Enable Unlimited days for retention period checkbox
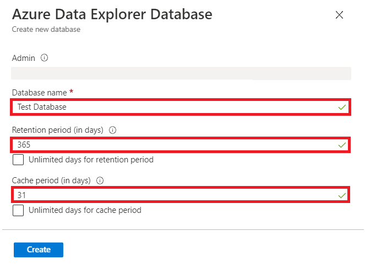This screenshot has height=265, width=365. [18, 160]
